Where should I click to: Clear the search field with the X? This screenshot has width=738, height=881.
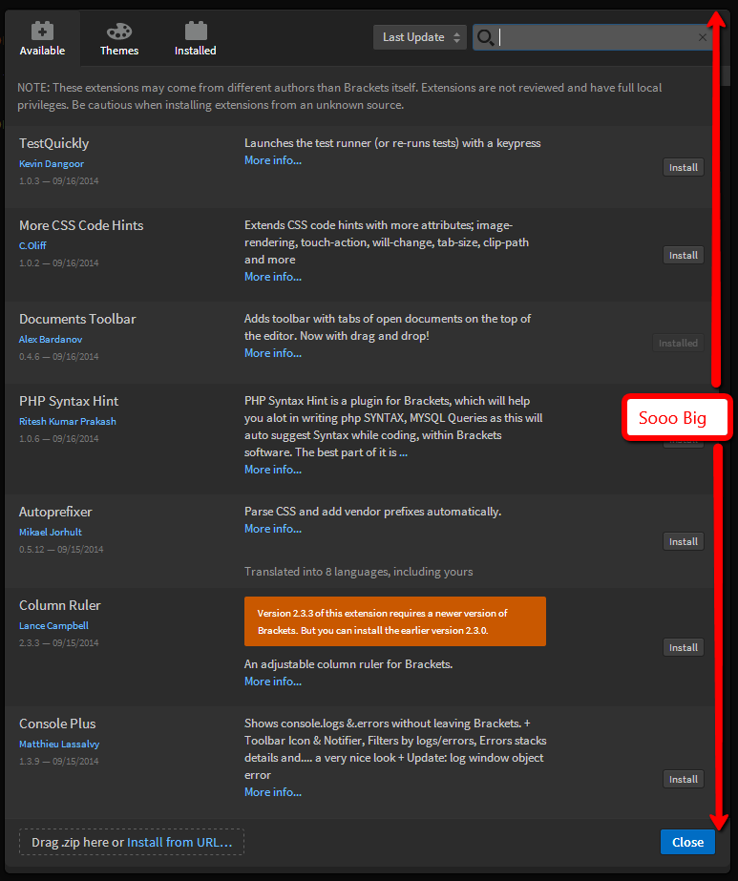pyautogui.click(x=702, y=37)
